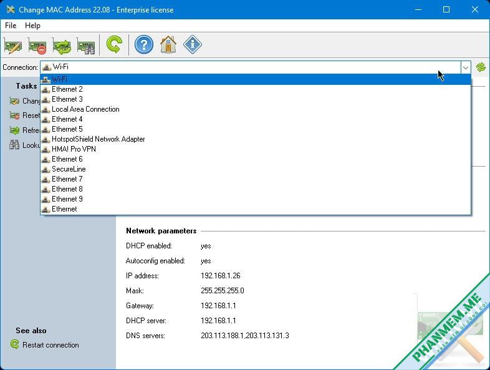Click the Change task icon in Tasks panel

[14, 101]
